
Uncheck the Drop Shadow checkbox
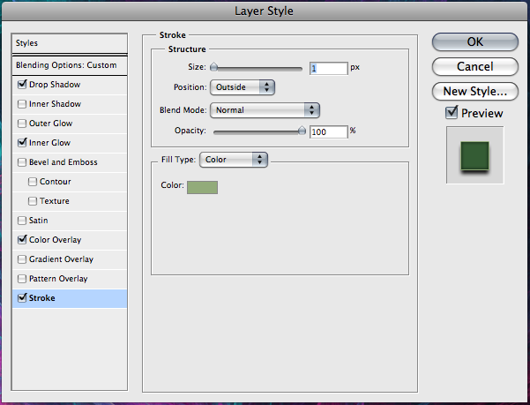[22, 84]
